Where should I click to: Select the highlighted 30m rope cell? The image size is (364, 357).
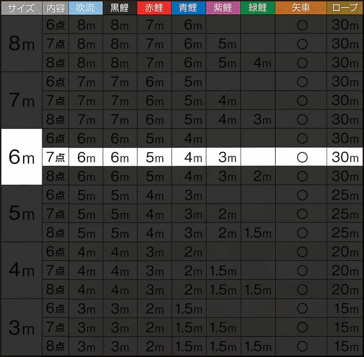tap(345, 157)
